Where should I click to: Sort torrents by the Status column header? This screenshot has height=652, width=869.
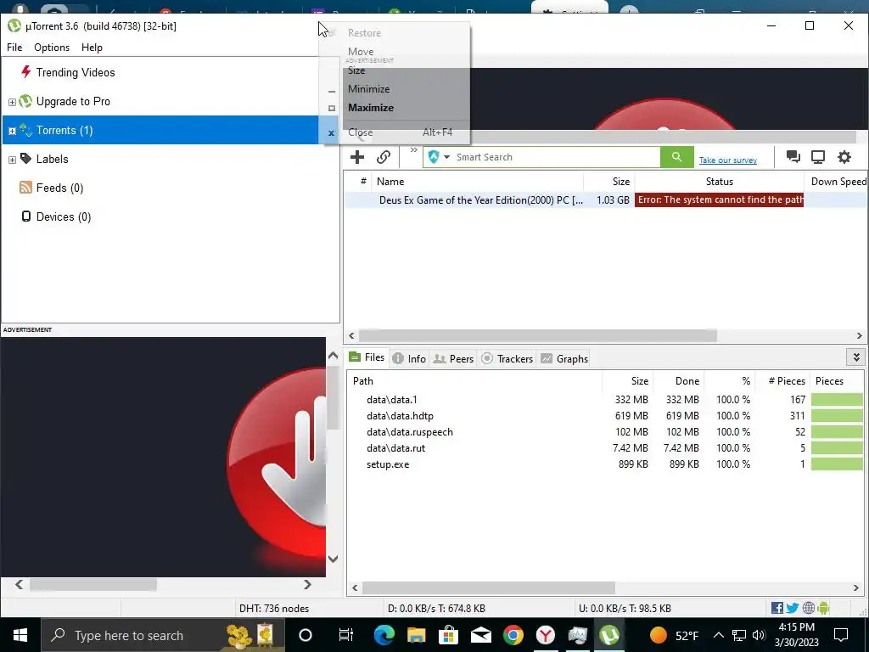tap(720, 182)
